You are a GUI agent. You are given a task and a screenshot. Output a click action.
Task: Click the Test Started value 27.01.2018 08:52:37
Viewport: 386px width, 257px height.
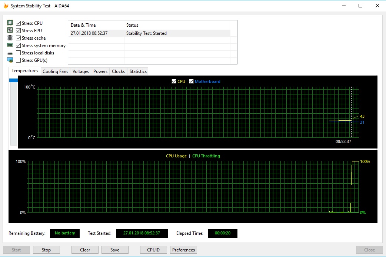pos(142,233)
